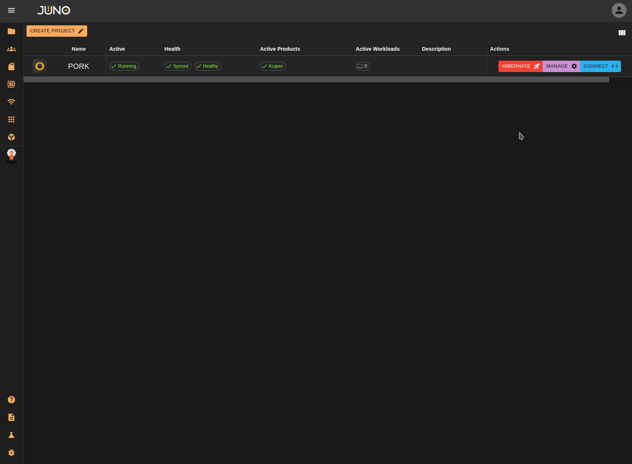
Task: Open the wifi network icon in sidebar
Action: 11,102
